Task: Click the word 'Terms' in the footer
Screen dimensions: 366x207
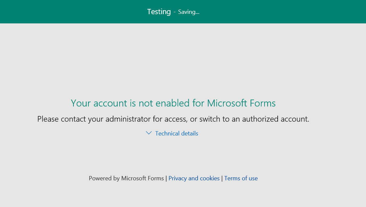Action: click(232, 178)
